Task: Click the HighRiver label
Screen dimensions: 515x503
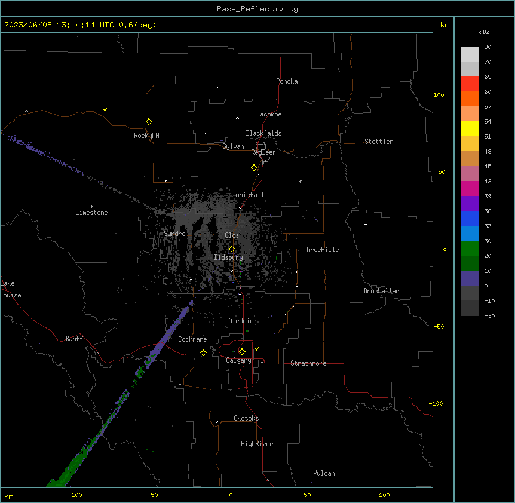Action: coord(257,444)
